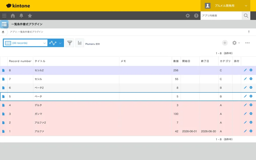Focus the アプリ内検索 search field
Screen dimensions: 256x160
point(221,16)
